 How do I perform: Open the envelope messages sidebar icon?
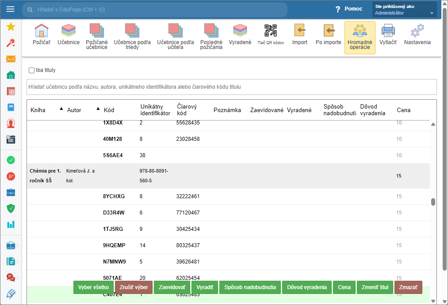[x=11, y=59]
